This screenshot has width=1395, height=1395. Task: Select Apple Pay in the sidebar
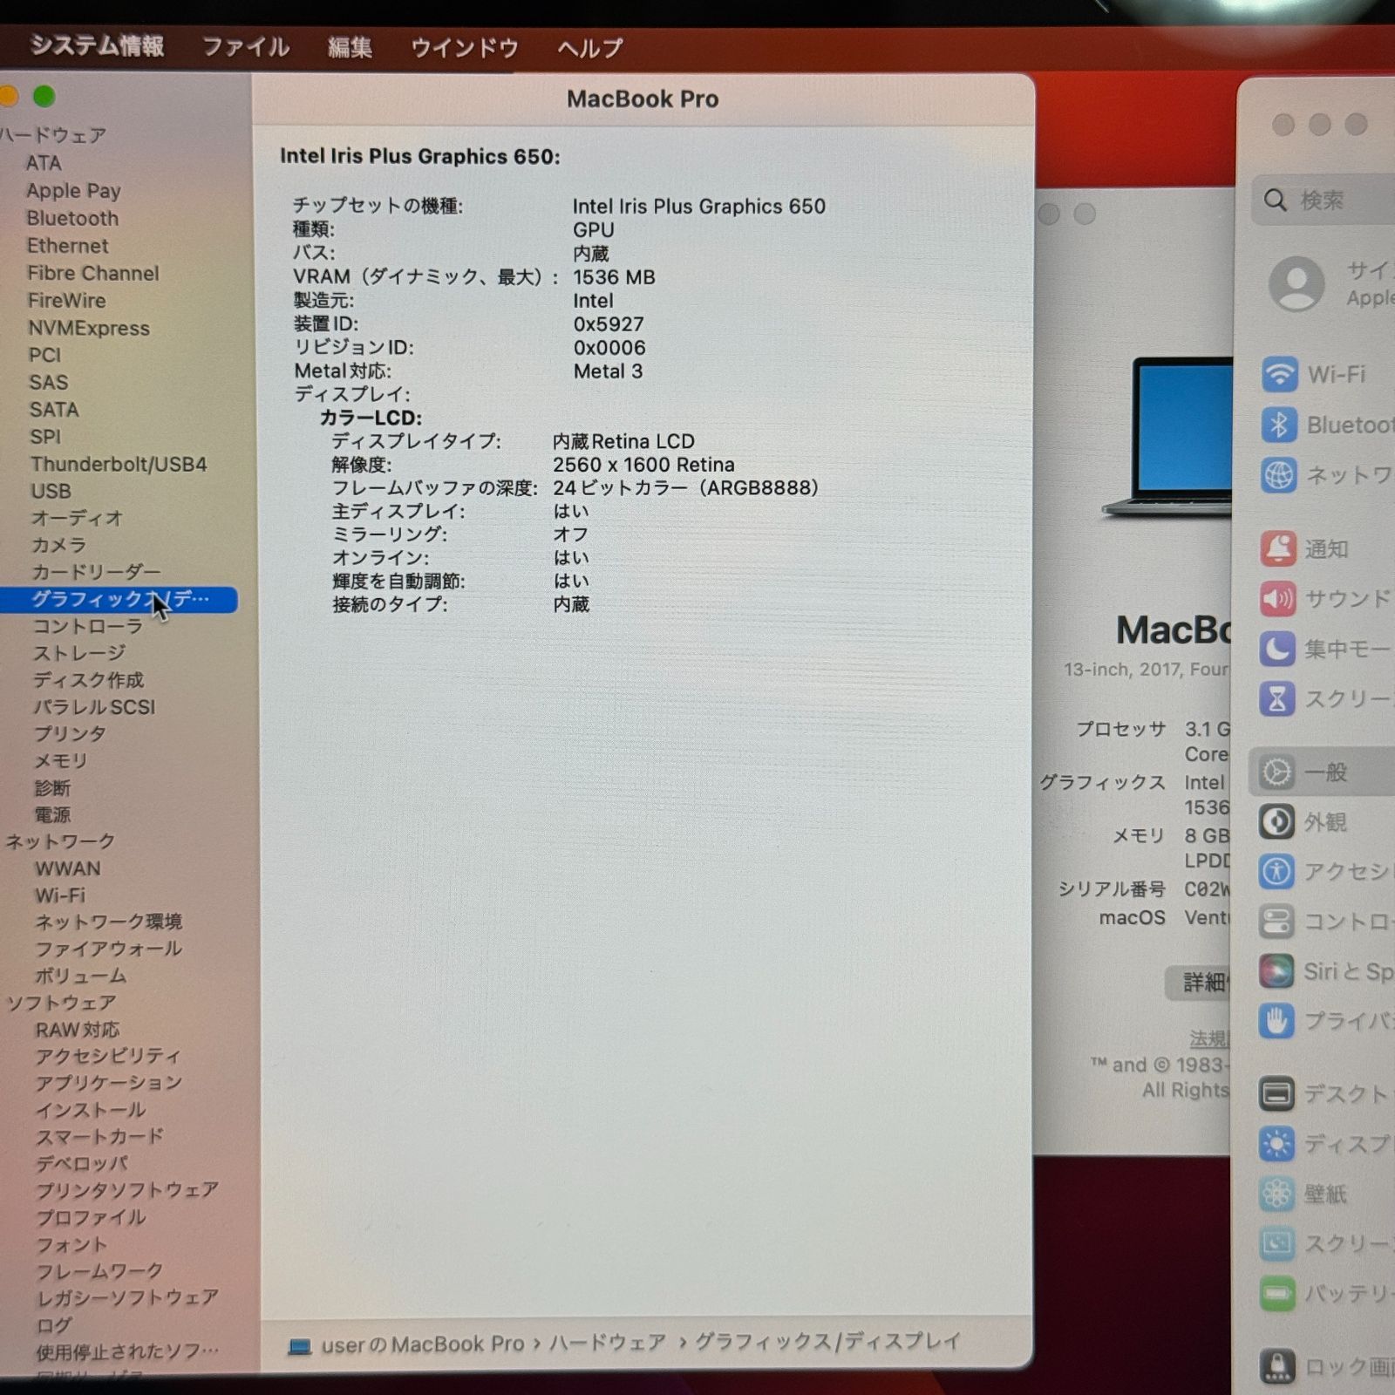(x=73, y=191)
